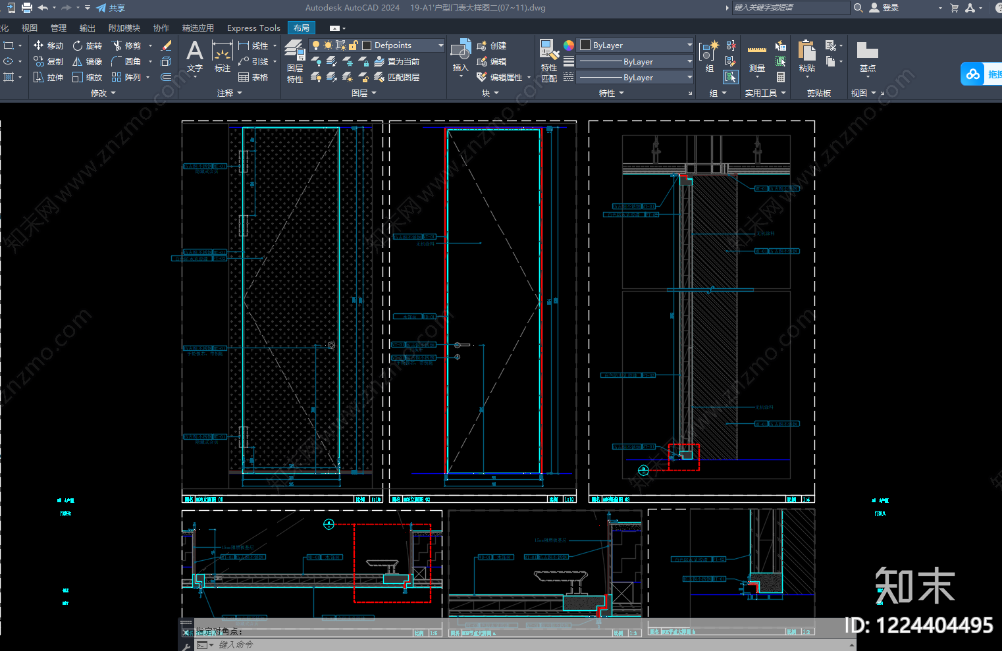
Task: Select the Array (阵列) tool
Action: click(x=126, y=77)
